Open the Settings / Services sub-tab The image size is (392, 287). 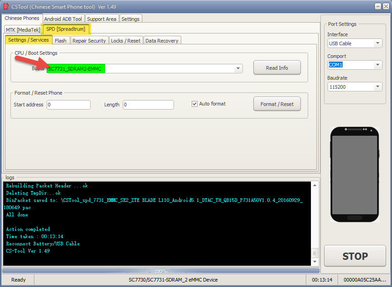(x=29, y=40)
